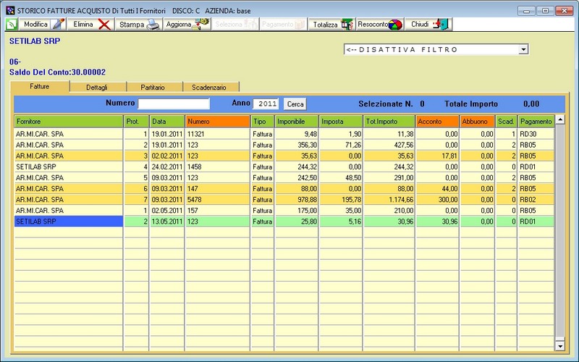The height and width of the screenshot is (362, 579).
Task: Click the Anno field showing 2011
Action: click(x=266, y=104)
